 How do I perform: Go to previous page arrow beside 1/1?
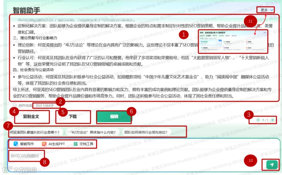point(258,120)
